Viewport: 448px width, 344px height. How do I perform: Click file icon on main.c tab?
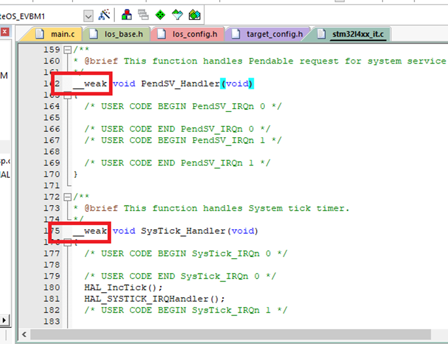40,34
